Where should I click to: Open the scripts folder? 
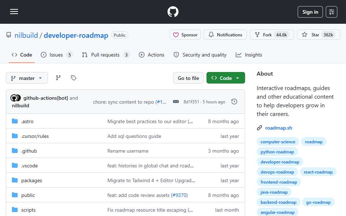[x=28, y=210]
